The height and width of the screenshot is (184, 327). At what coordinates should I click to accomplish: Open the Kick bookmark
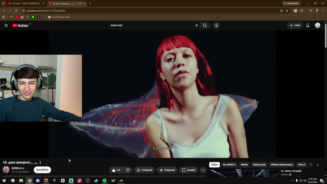33,17
